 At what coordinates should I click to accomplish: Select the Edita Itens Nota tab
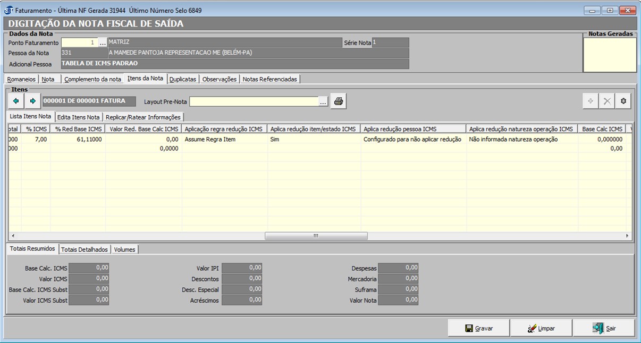click(78, 117)
